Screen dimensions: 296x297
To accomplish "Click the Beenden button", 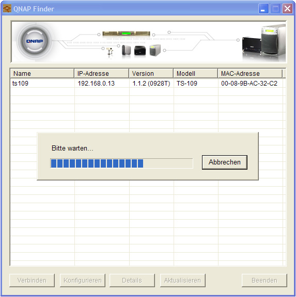I will pos(264,280).
